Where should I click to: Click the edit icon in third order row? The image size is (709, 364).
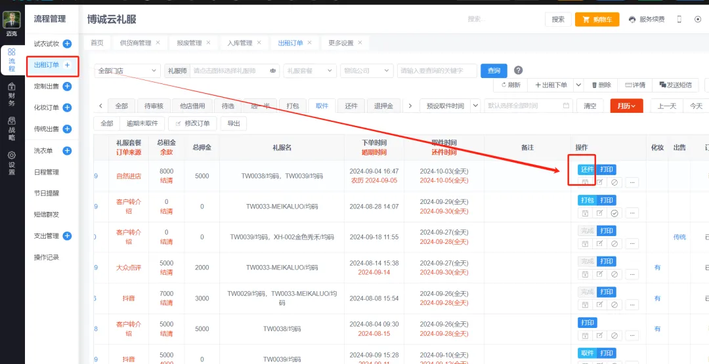(599, 243)
